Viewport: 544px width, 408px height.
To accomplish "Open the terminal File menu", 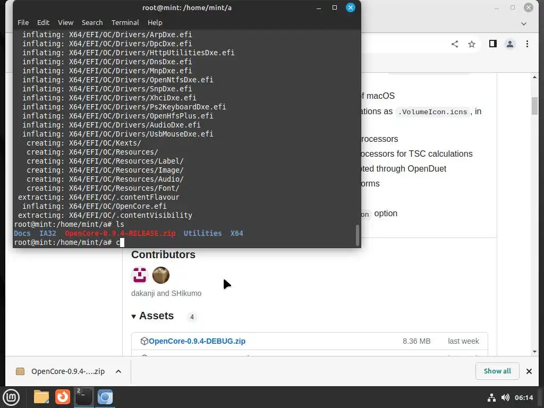I will point(23,22).
